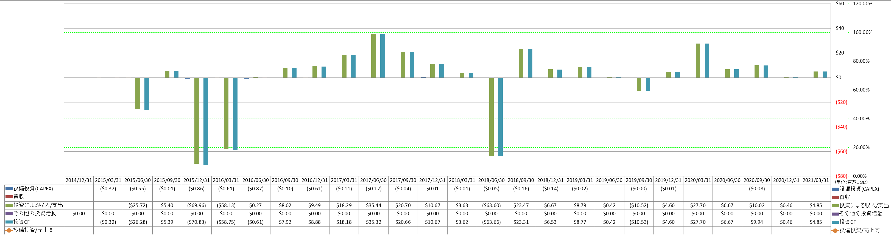Select the 買収 row label in left legend
Image resolution: width=891 pixels, height=235 pixels.
19,197
